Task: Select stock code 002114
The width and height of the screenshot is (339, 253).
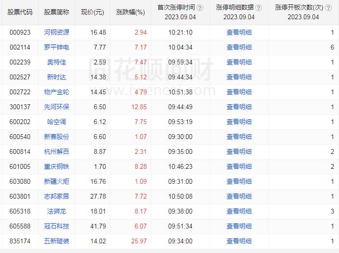Action: click(20, 47)
